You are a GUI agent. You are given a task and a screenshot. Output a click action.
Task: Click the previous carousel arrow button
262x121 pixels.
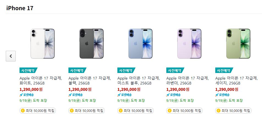pyautogui.click(x=11, y=56)
